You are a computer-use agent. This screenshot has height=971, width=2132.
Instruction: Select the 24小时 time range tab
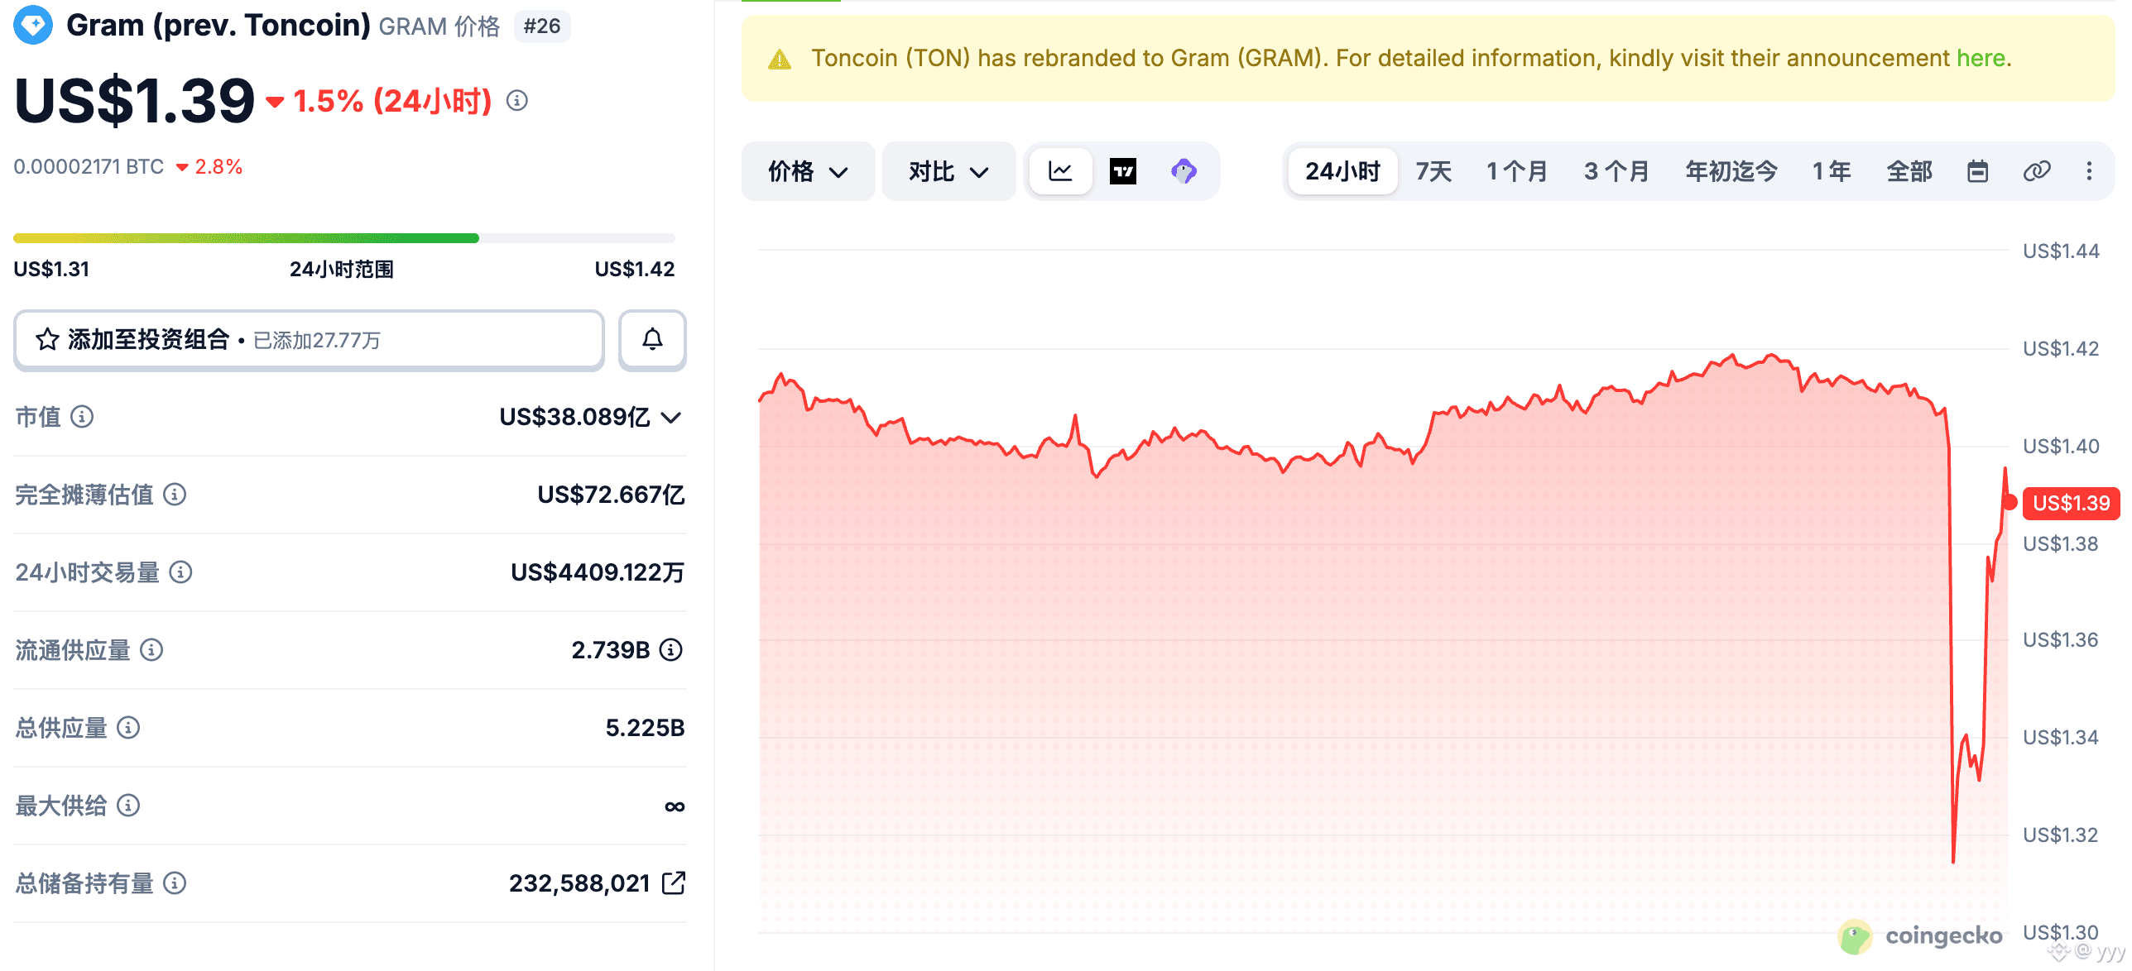pyautogui.click(x=1342, y=171)
